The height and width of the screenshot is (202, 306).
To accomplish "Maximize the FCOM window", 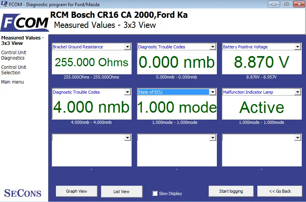I will (286, 4).
